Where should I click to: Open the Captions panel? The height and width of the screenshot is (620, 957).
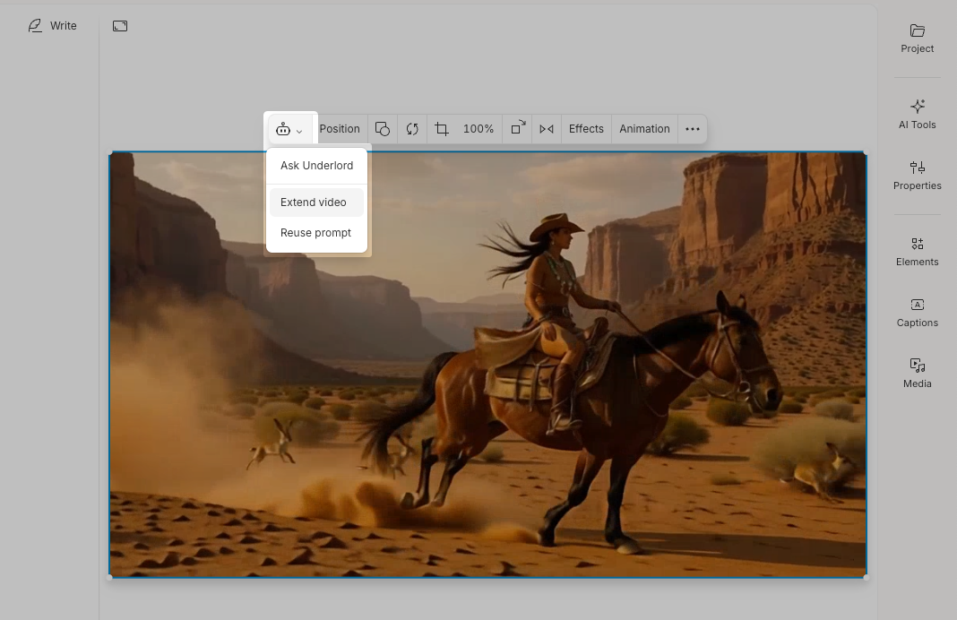click(917, 311)
